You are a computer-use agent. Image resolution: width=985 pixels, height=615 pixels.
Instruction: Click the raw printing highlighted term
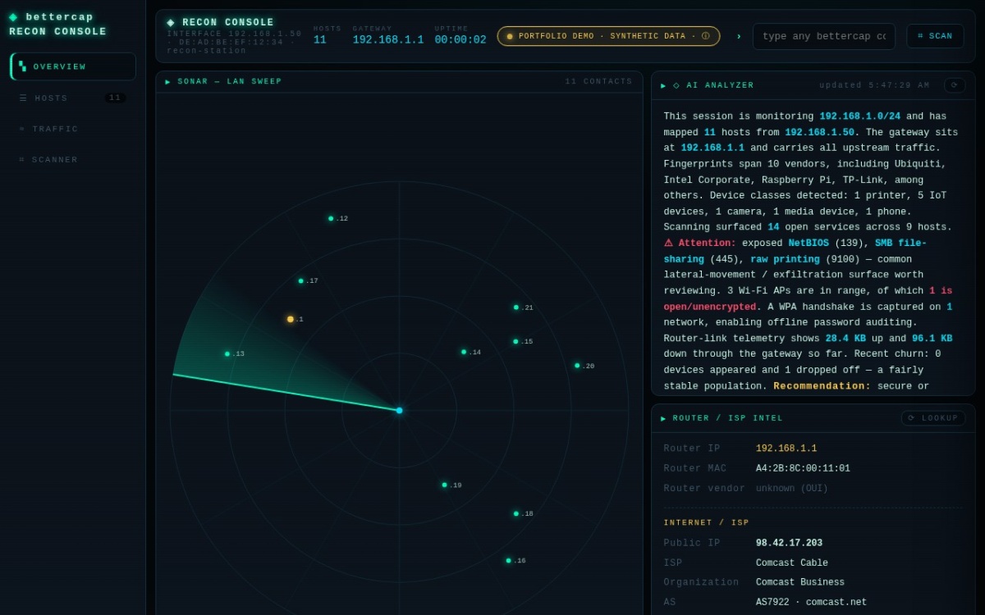[785, 259]
